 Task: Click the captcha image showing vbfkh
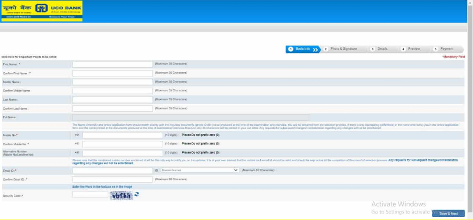[121, 196]
